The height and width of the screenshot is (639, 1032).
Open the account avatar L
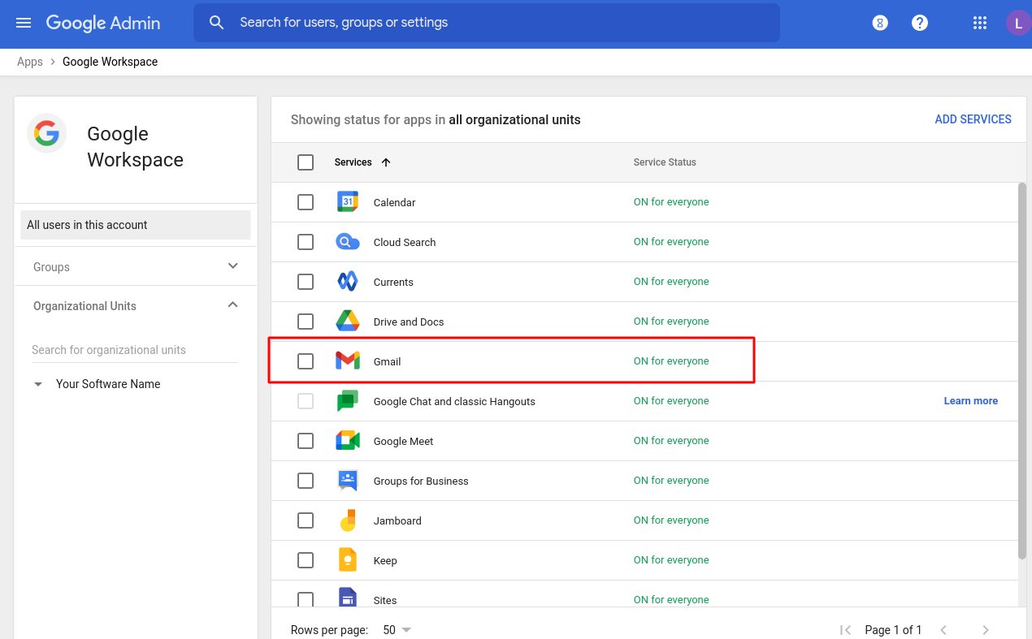(1018, 23)
